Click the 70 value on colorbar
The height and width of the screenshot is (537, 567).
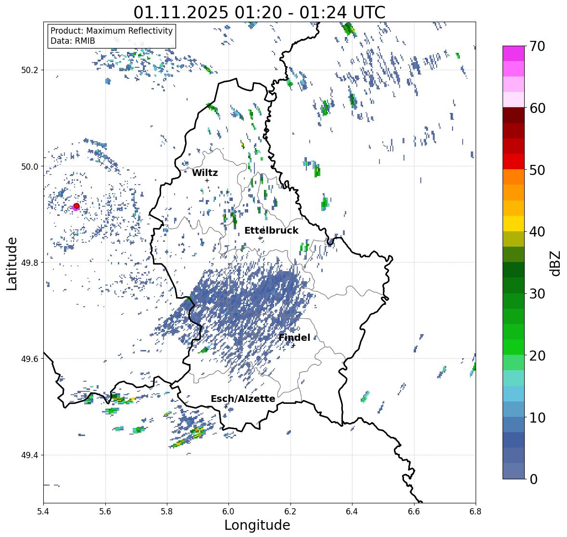[537, 46]
